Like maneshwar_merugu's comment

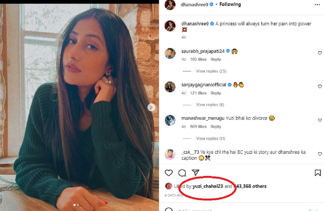(320, 120)
